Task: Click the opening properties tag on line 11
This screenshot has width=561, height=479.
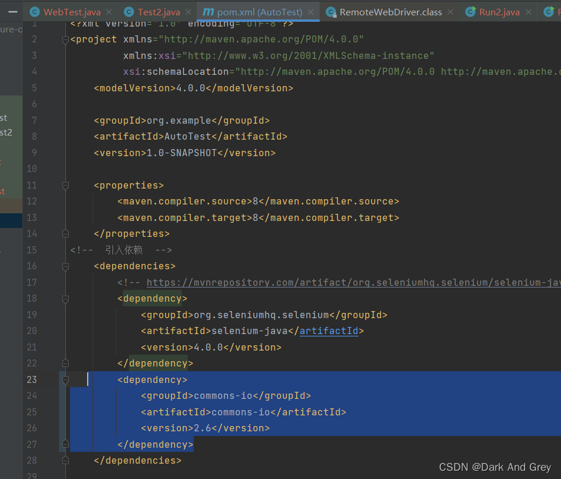Action: coord(129,186)
